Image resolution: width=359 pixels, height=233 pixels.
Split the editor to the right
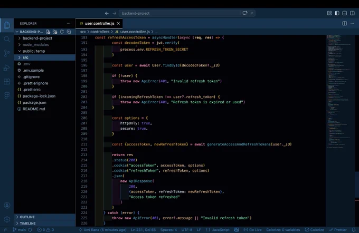344,23
